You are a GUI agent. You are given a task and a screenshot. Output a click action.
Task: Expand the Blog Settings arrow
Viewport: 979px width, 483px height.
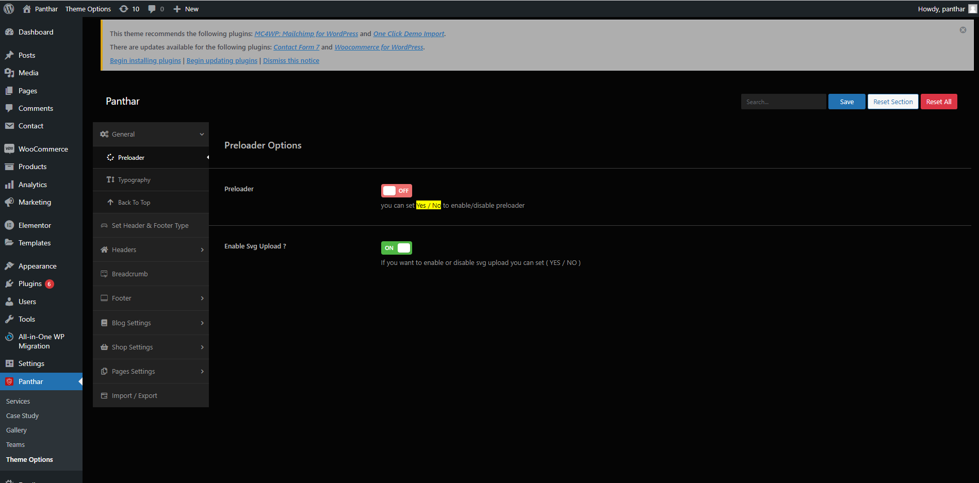click(202, 323)
